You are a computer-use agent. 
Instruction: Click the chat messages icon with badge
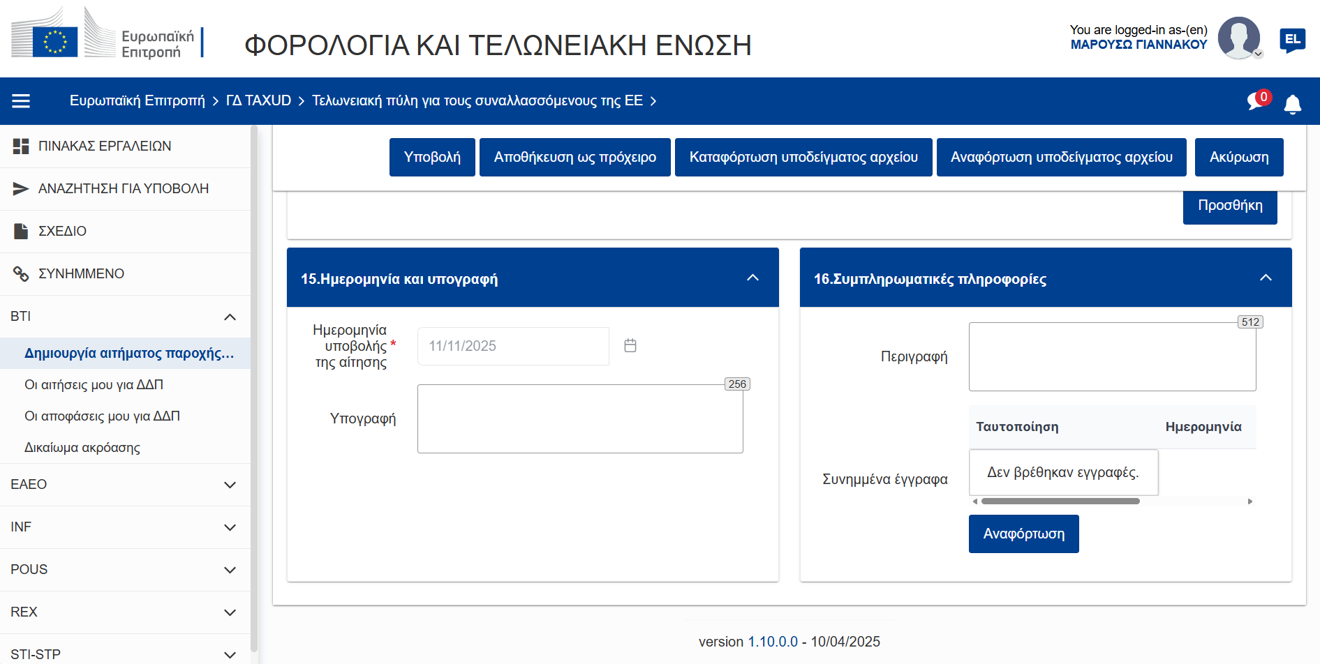[1258, 101]
